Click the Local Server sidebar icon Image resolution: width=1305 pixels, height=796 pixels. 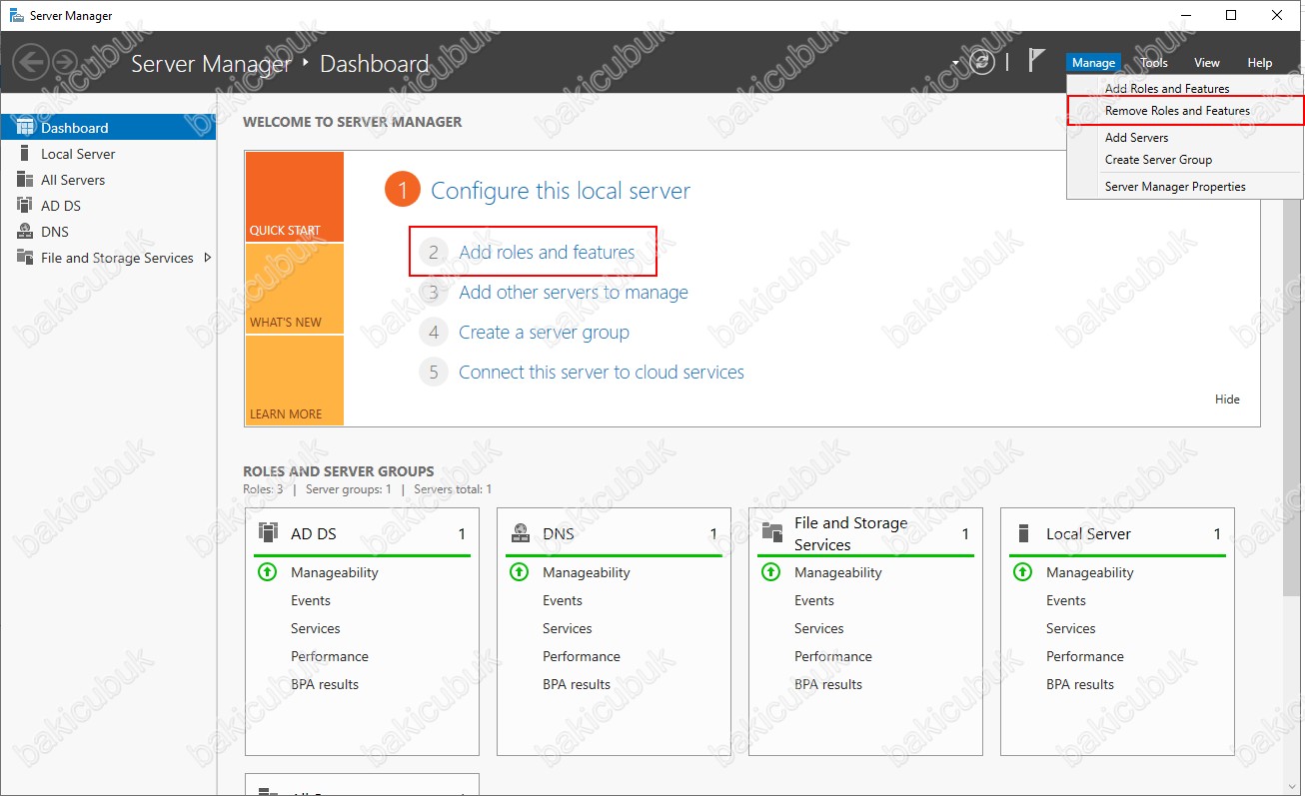[x=25, y=154]
